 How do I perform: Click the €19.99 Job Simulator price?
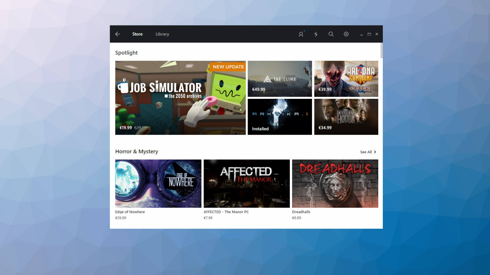tap(126, 128)
